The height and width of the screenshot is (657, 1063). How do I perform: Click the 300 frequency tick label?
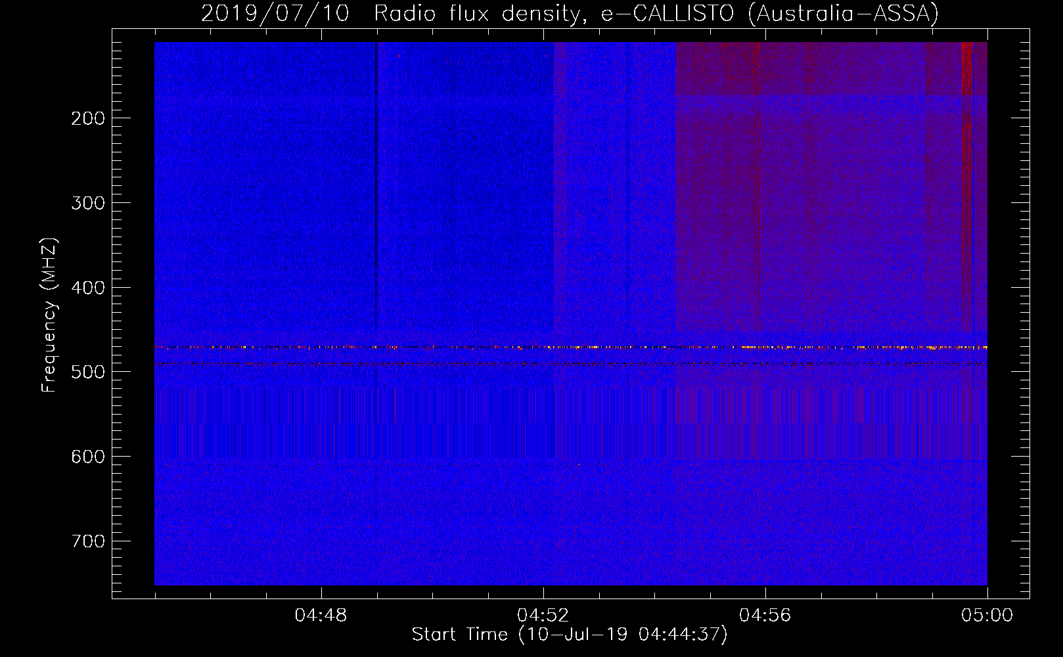tap(88, 203)
